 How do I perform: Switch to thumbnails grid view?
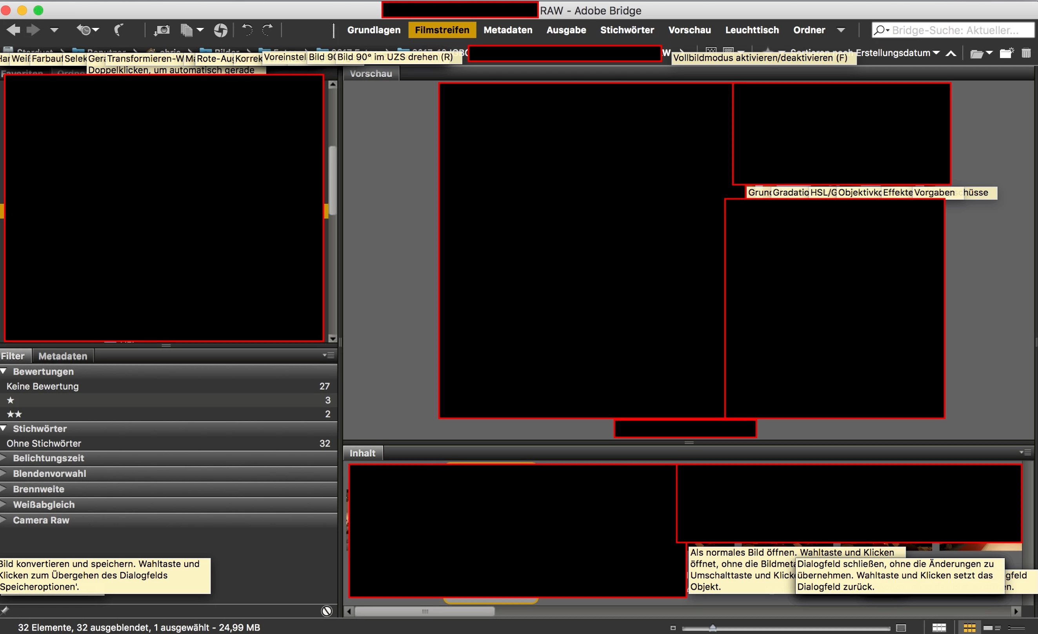tap(969, 628)
